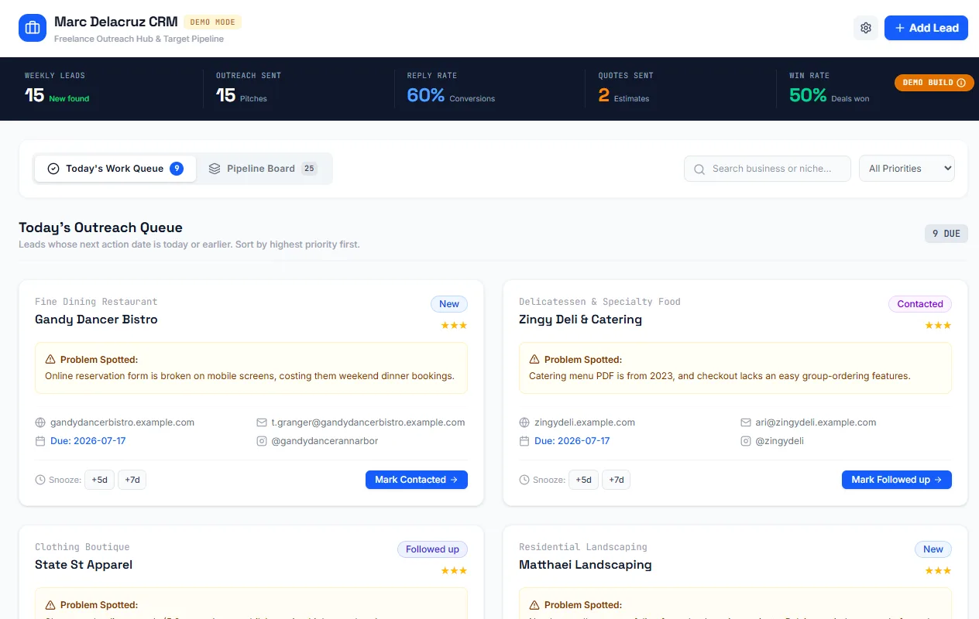Click the Reply Rate 60% stat
Screen dimensions: 979x619
426,95
